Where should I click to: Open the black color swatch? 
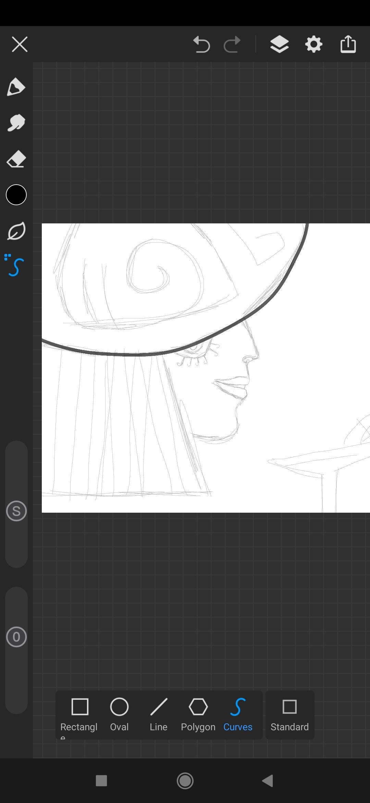16,195
